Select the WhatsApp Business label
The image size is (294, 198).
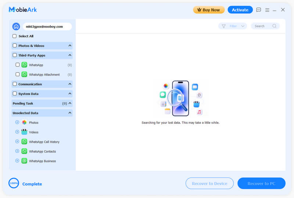click(x=42, y=161)
